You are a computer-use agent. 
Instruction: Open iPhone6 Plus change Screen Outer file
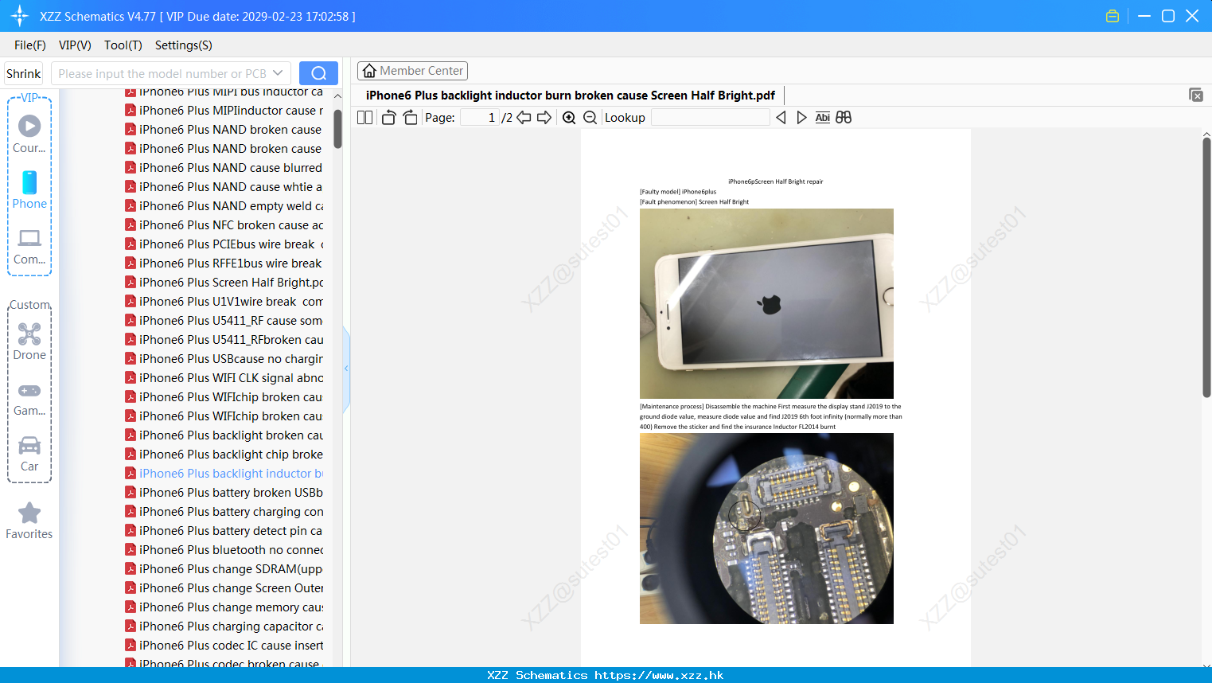click(x=224, y=588)
